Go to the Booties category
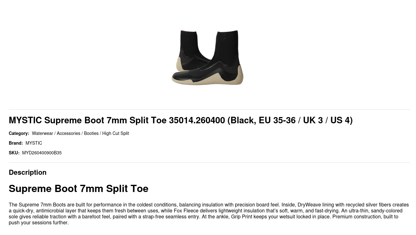 pyautogui.click(x=91, y=133)
